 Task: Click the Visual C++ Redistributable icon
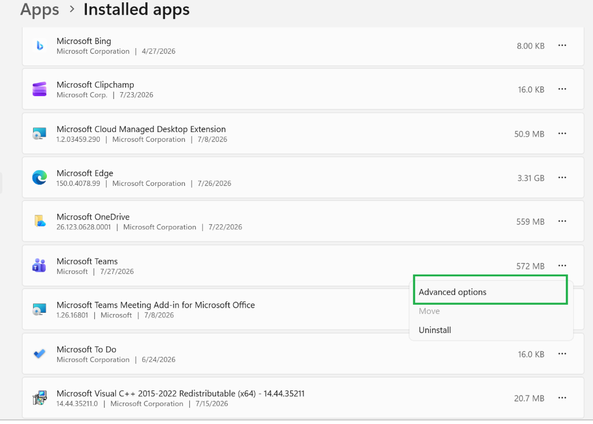point(39,398)
